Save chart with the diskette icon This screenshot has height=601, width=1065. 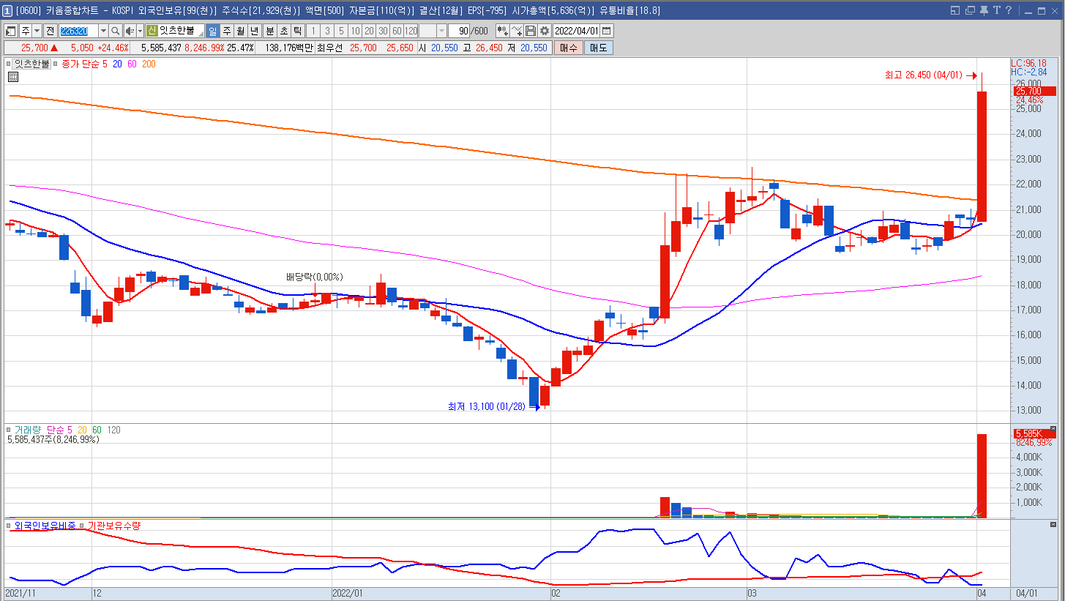530,31
